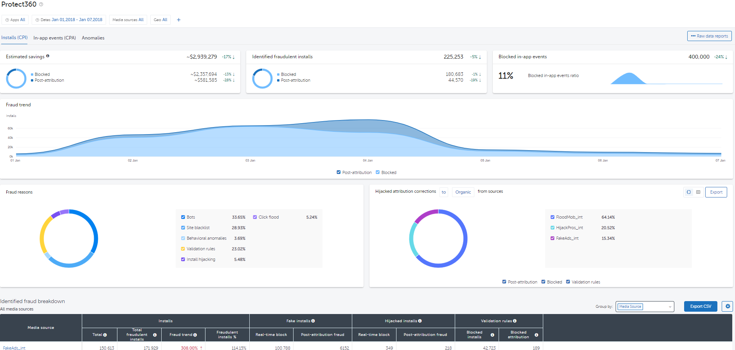Image resolution: width=735 pixels, height=350 pixels.
Task: Open the Dates range filter
Action: (x=69, y=20)
